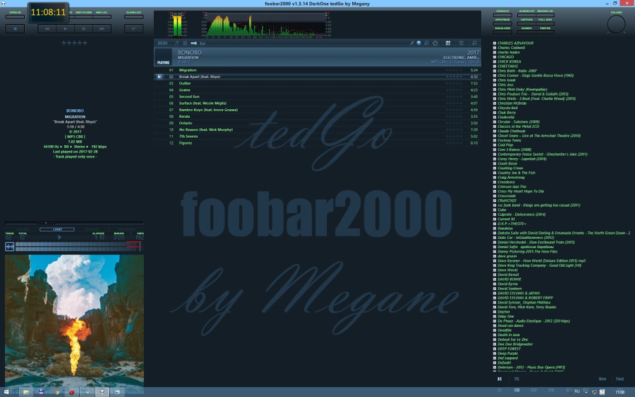Click the bar chart icon in toolbar
The image size is (635, 397).
(203, 43)
